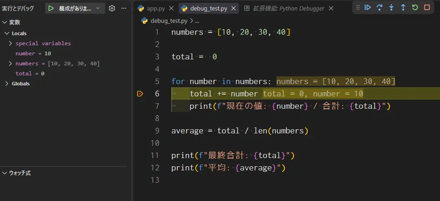The height and width of the screenshot is (201, 440).
Task: Click the print 最終合計 line
Action: click(x=233, y=155)
